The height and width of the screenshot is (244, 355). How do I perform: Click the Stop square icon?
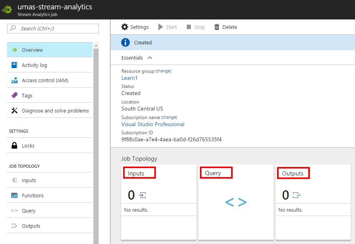tap(189, 27)
